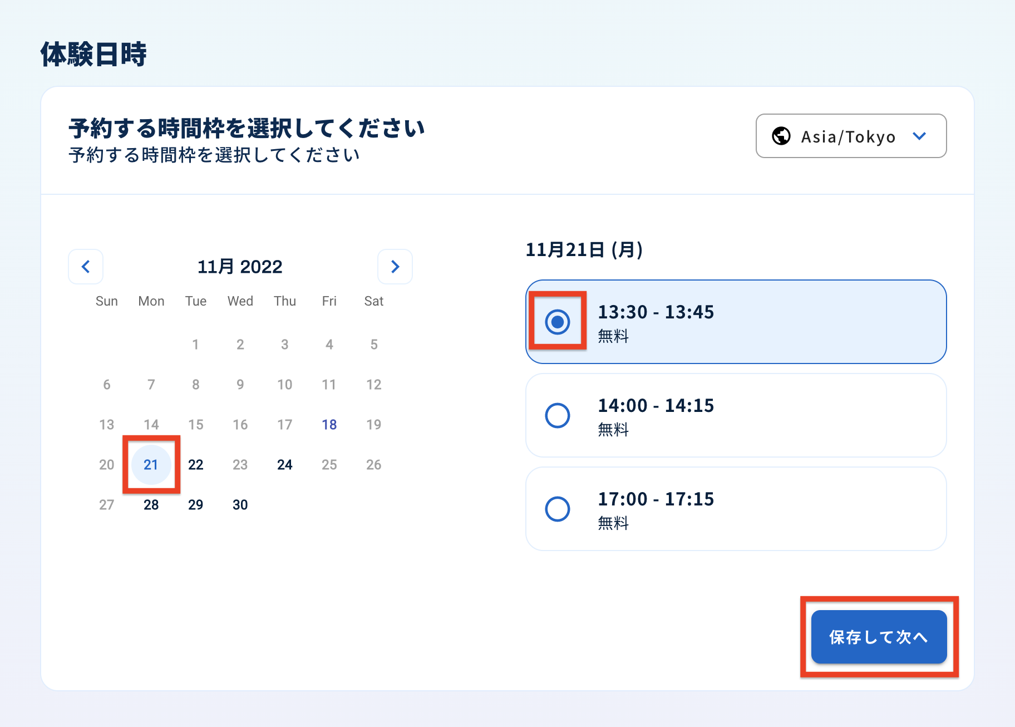This screenshot has width=1015, height=727.
Task: Click the globe icon in timezone selector
Action: click(x=781, y=136)
